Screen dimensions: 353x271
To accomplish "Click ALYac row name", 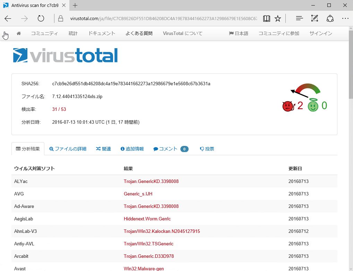I will [x=21, y=181].
